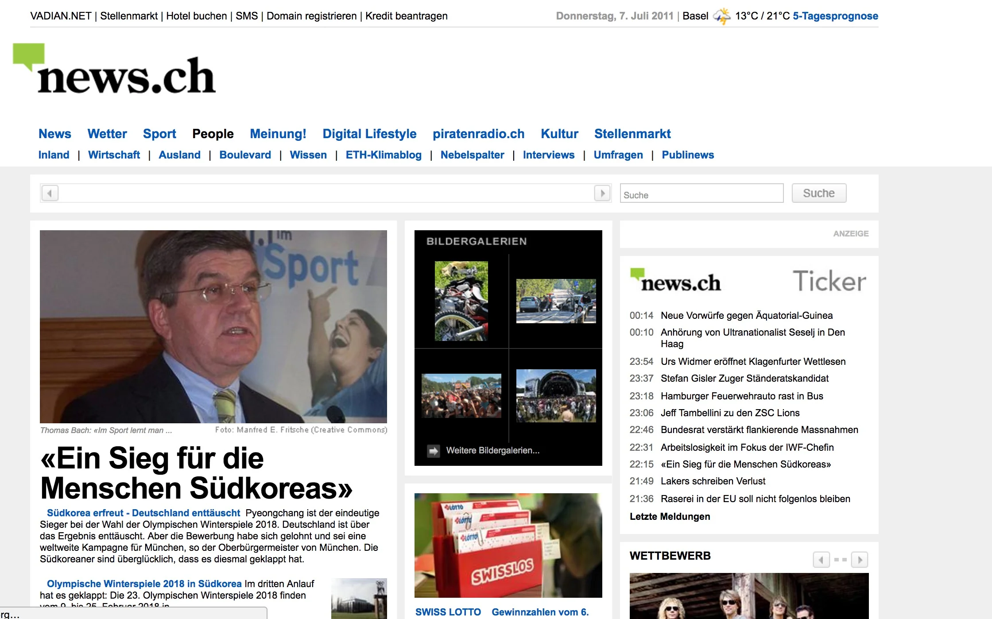Image resolution: width=992 pixels, height=619 pixels.
Task: Click Stellenmarkt in top utility bar
Action: (129, 16)
